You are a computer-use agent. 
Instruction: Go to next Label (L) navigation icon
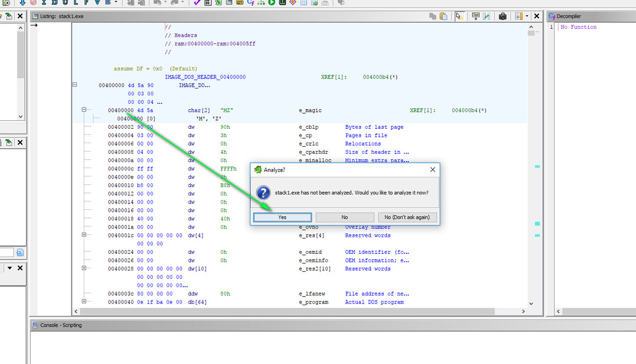tap(76, 3)
